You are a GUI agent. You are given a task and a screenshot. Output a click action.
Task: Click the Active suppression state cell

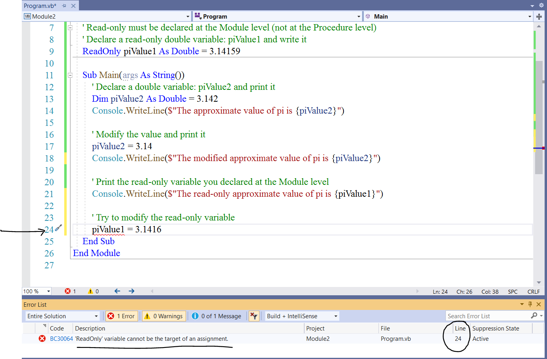click(480, 339)
